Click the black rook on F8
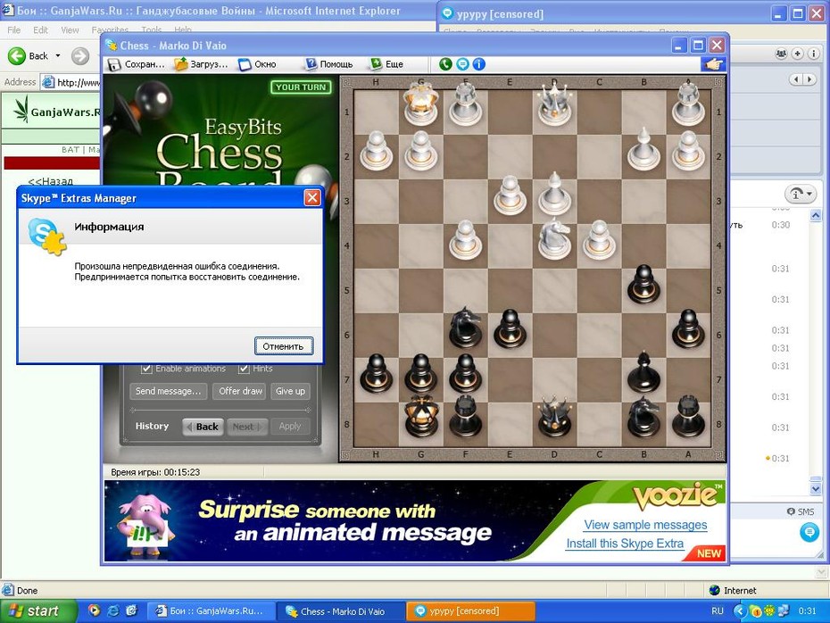 [x=465, y=417]
